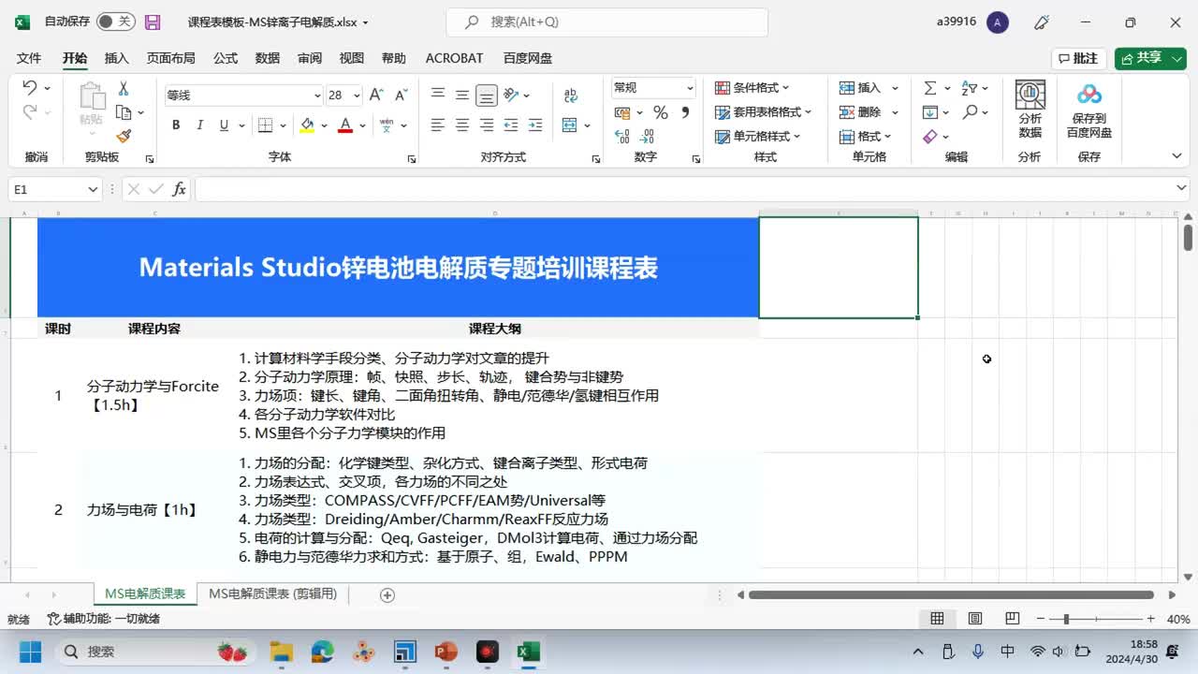Click the Align Left icon
Viewport: 1198px width, 674px height.
tap(437, 125)
